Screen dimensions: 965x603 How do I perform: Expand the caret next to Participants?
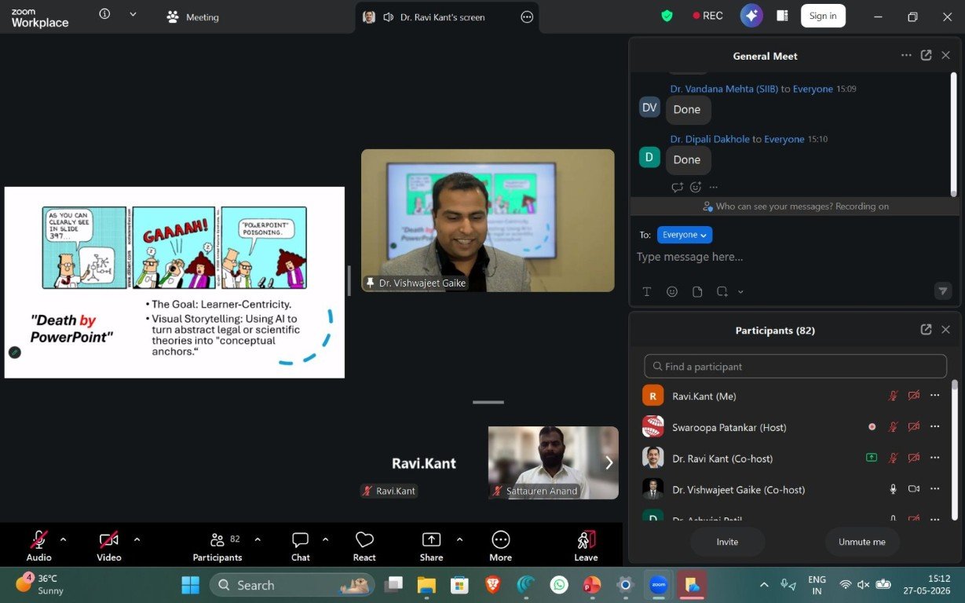tap(258, 539)
